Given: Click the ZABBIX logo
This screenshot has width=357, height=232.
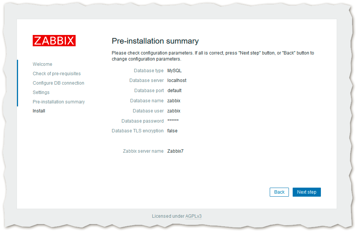Looking at the screenshot, I should coord(54,41).
